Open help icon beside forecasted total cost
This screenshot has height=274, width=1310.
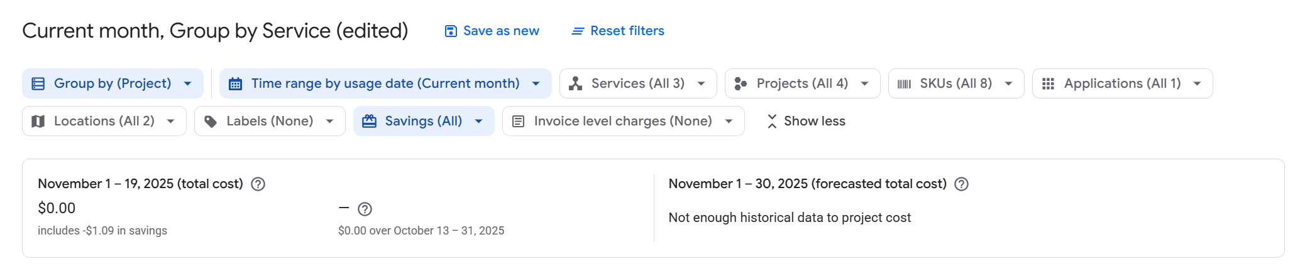coord(961,184)
